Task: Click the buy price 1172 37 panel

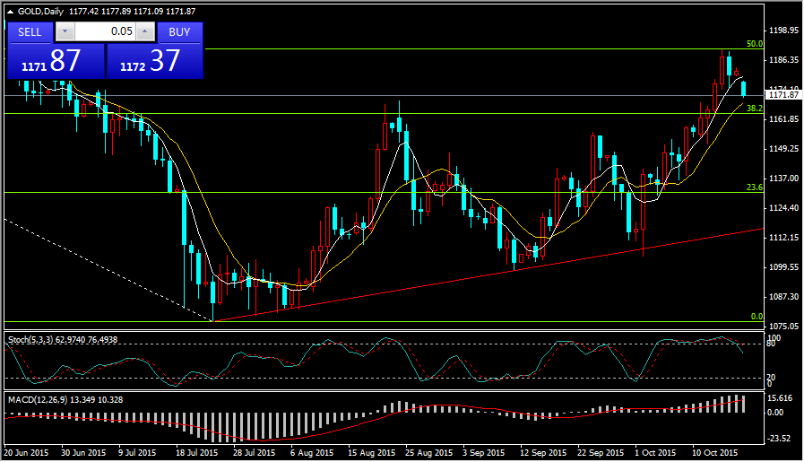Action: click(x=154, y=61)
